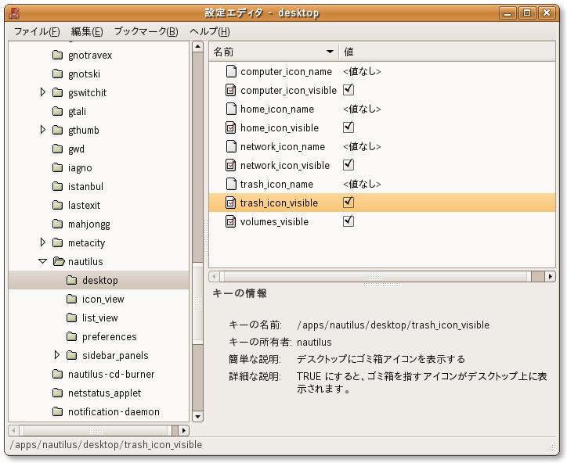Click the istanbul folder icon

tap(57, 186)
